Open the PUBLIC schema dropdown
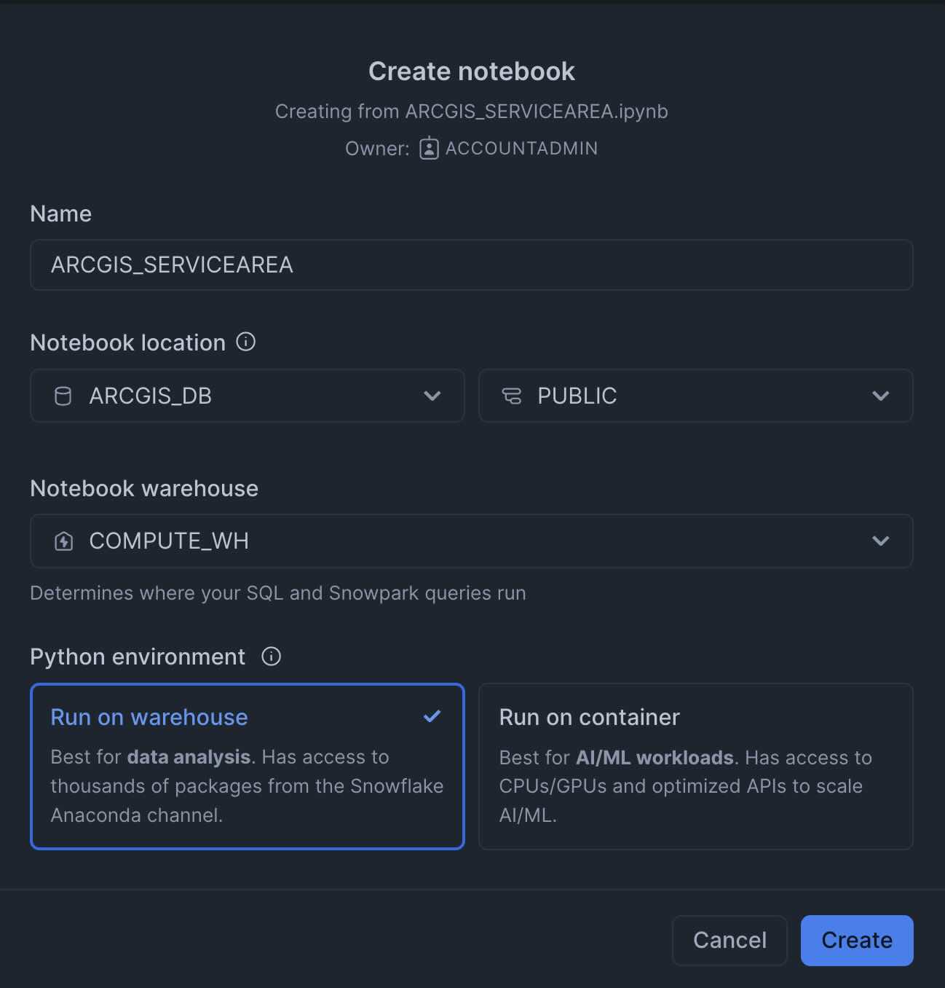The height and width of the screenshot is (988, 945). pyautogui.click(x=695, y=396)
